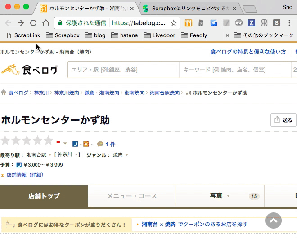This screenshot has width=297, height=238.
Task: Click the lunch sun icon near rating
Action: 86,144
